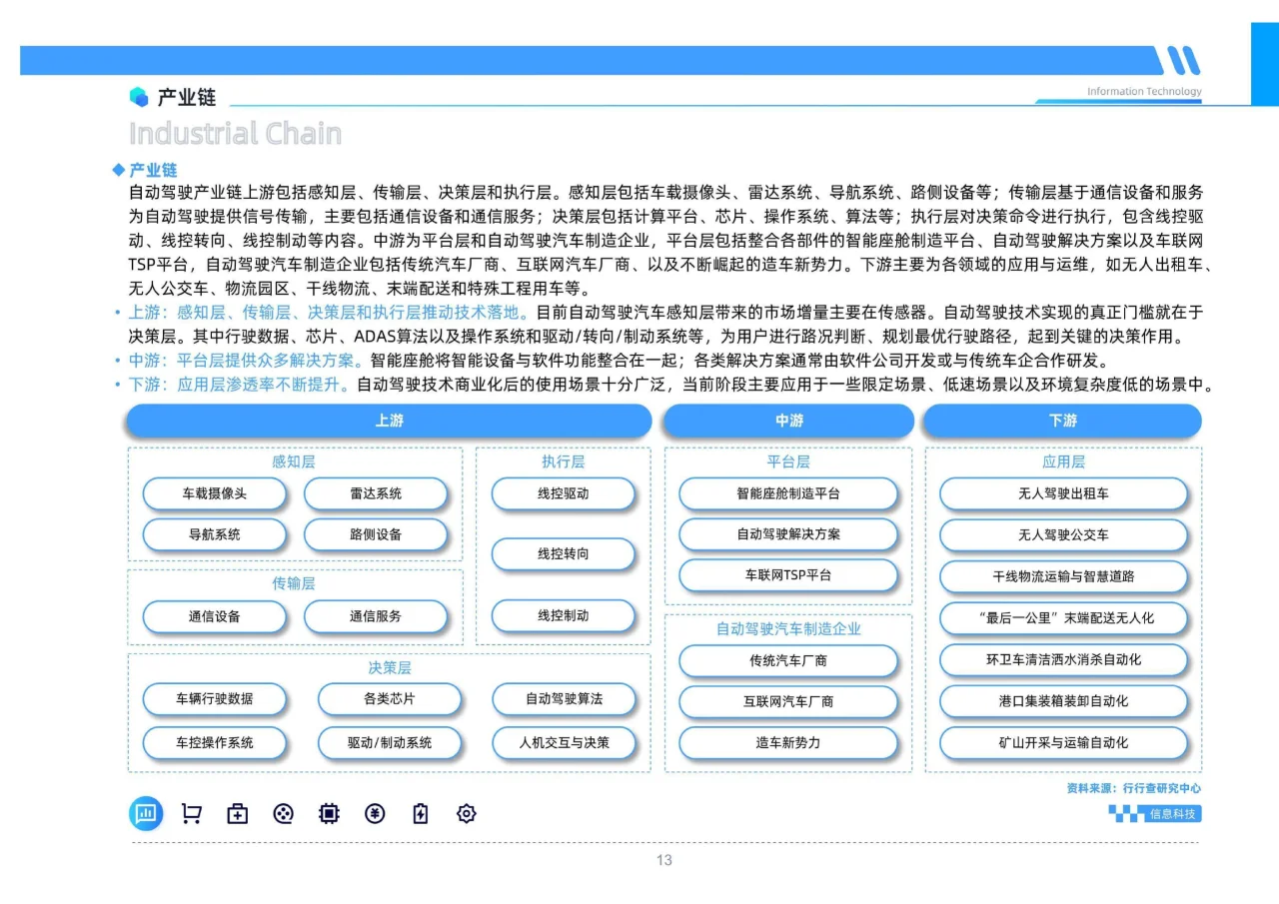Click the 传输层 group heading in the diagram
This screenshot has width=1279, height=904.
(294, 583)
